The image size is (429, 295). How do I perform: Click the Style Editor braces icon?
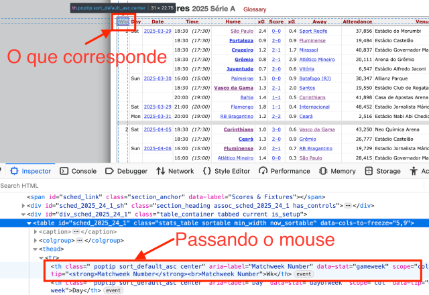tap(207, 171)
